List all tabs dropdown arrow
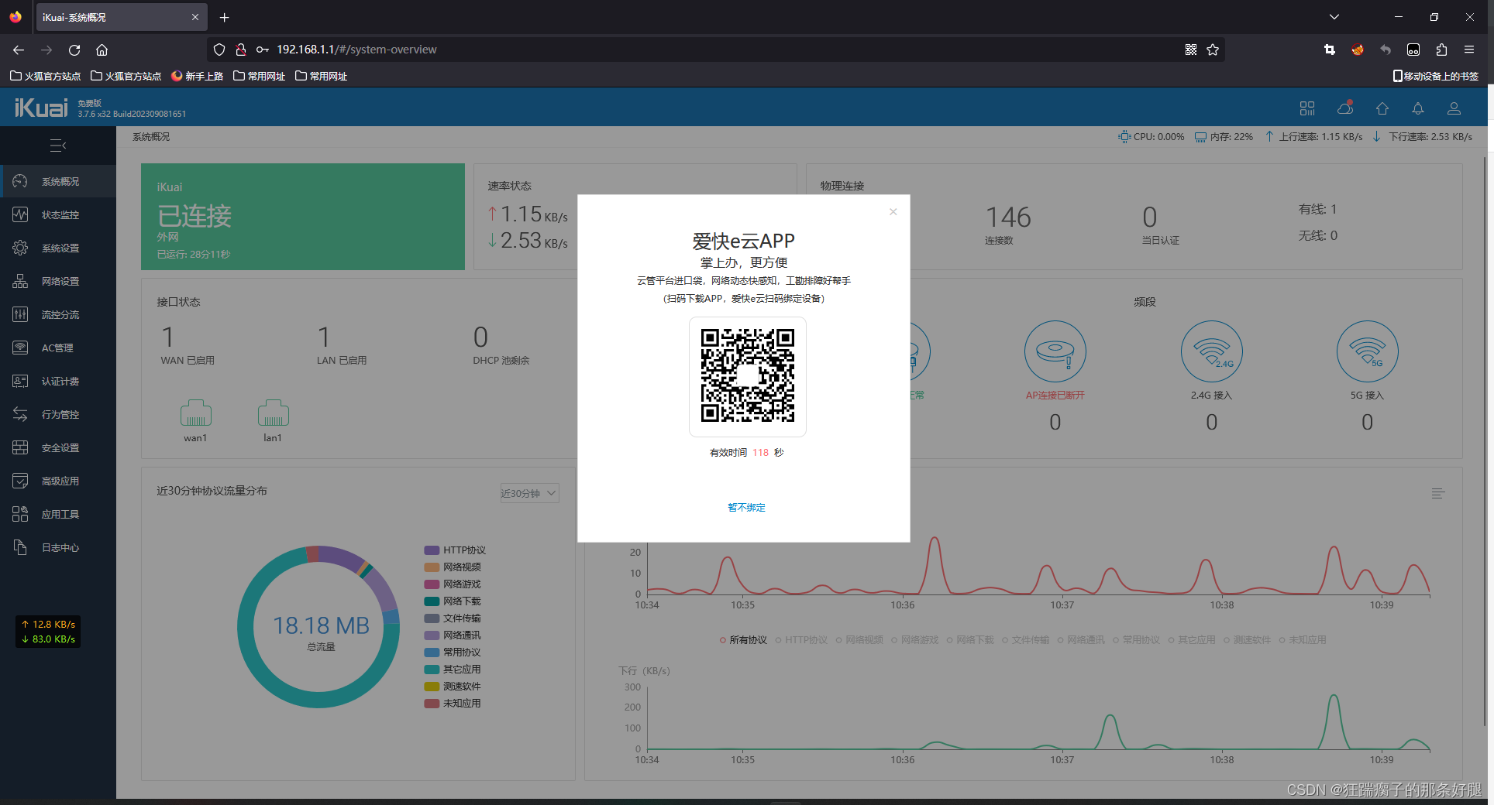Viewport: 1494px width, 805px height. pos(1334,16)
